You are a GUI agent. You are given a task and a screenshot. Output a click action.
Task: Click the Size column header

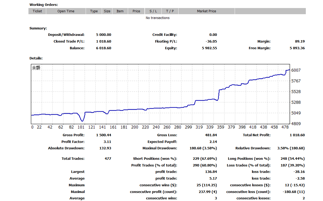[107, 11]
